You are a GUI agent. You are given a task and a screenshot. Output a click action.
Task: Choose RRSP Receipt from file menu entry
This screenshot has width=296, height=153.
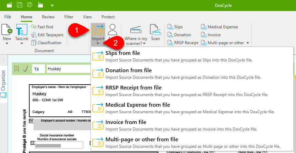[x=193, y=90]
